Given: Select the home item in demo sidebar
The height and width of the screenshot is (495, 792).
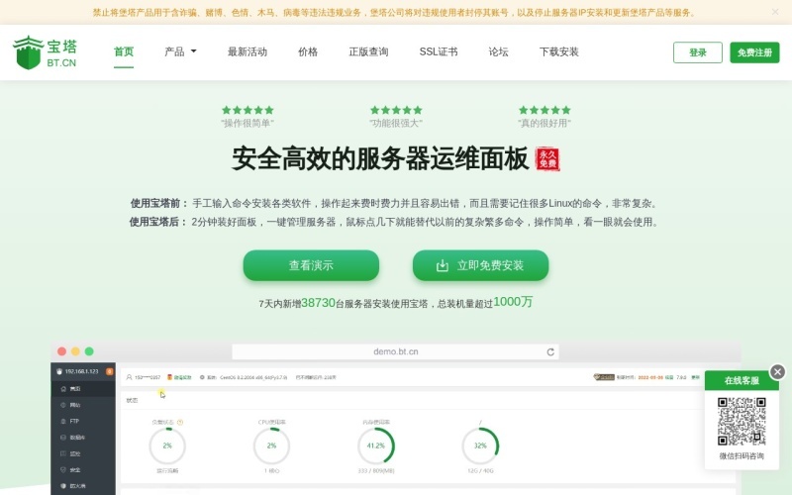Looking at the screenshot, I should [83, 388].
